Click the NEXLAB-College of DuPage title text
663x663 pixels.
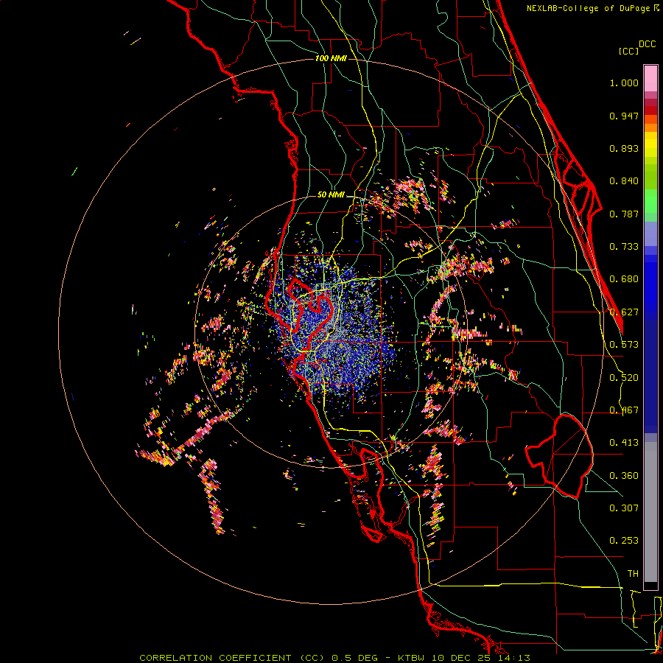coord(589,8)
